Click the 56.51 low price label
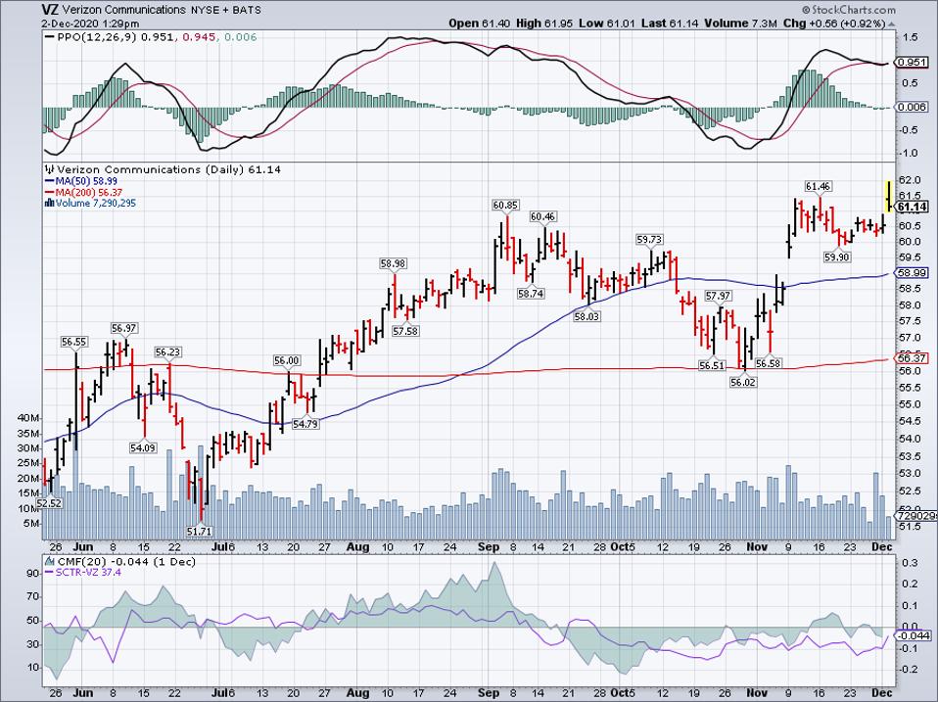 [x=712, y=365]
